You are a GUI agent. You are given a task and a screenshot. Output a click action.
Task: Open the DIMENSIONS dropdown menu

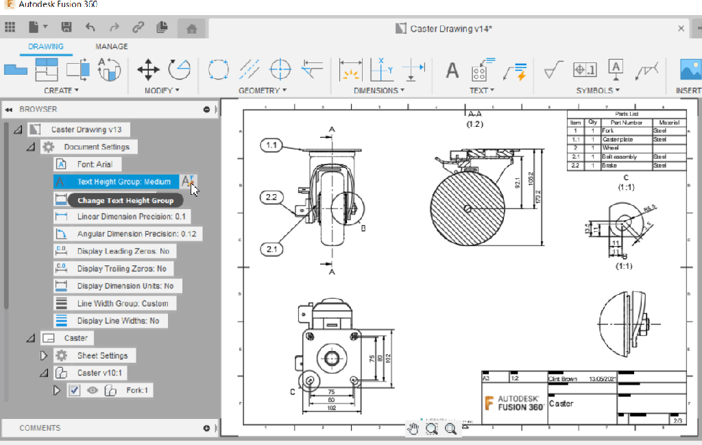[x=379, y=91]
